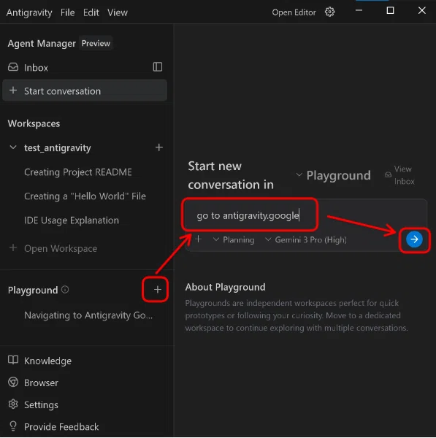This screenshot has height=438, width=436.
Task: Collapse the test_antigravity workspace
Action: [13, 147]
